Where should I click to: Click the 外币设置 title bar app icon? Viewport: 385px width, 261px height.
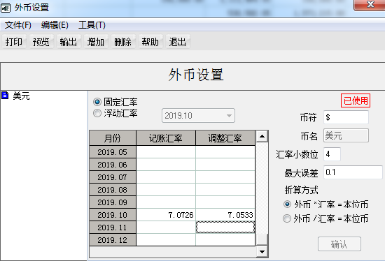(x=6, y=8)
